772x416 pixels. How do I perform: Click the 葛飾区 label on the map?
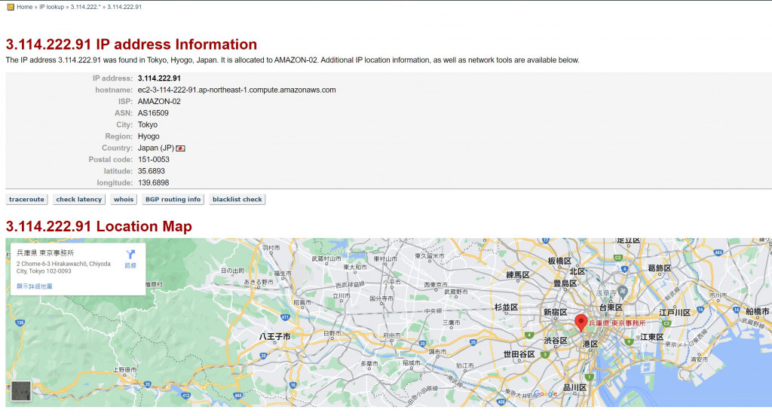(x=660, y=268)
